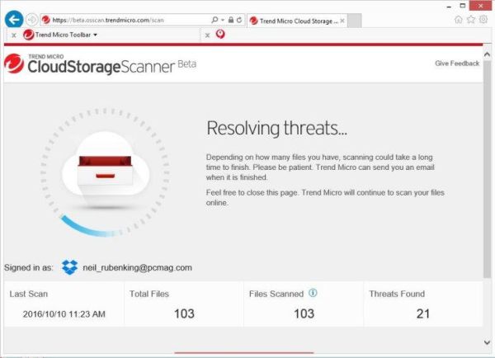Open the address bar search dropdown arrow
495x358 pixels.
pos(223,20)
